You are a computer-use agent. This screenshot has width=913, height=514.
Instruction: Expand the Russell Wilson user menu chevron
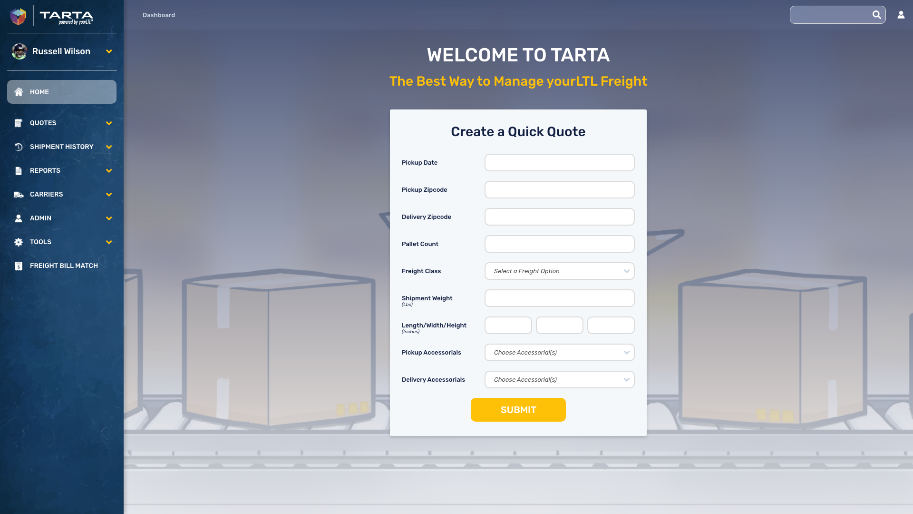[x=109, y=51]
